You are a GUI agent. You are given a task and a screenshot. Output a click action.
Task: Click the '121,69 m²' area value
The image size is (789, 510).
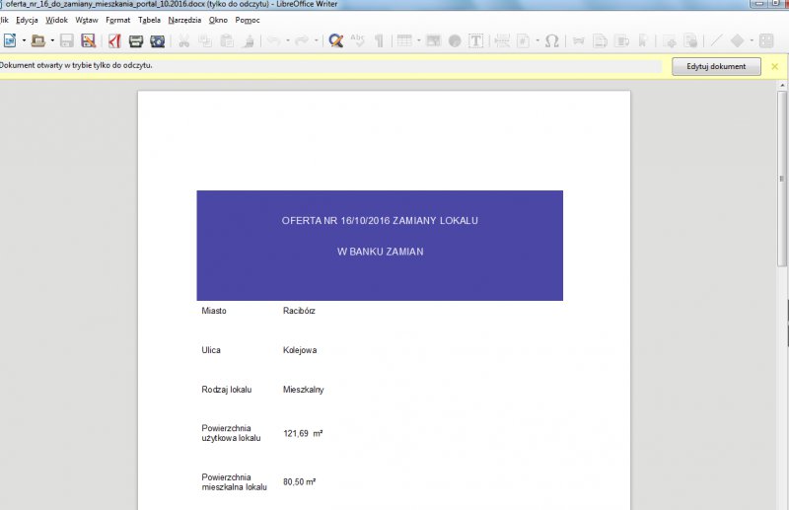click(303, 433)
